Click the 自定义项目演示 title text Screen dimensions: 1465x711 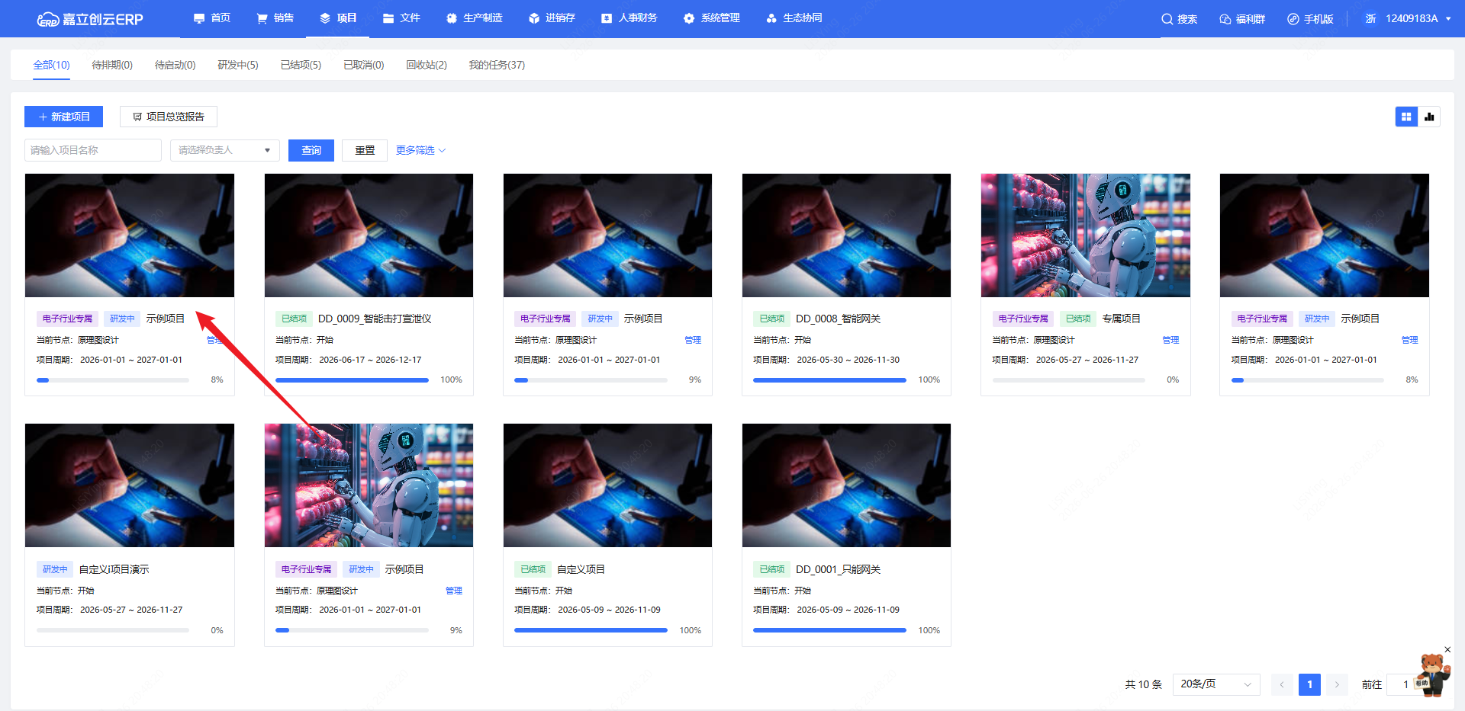point(114,569)
